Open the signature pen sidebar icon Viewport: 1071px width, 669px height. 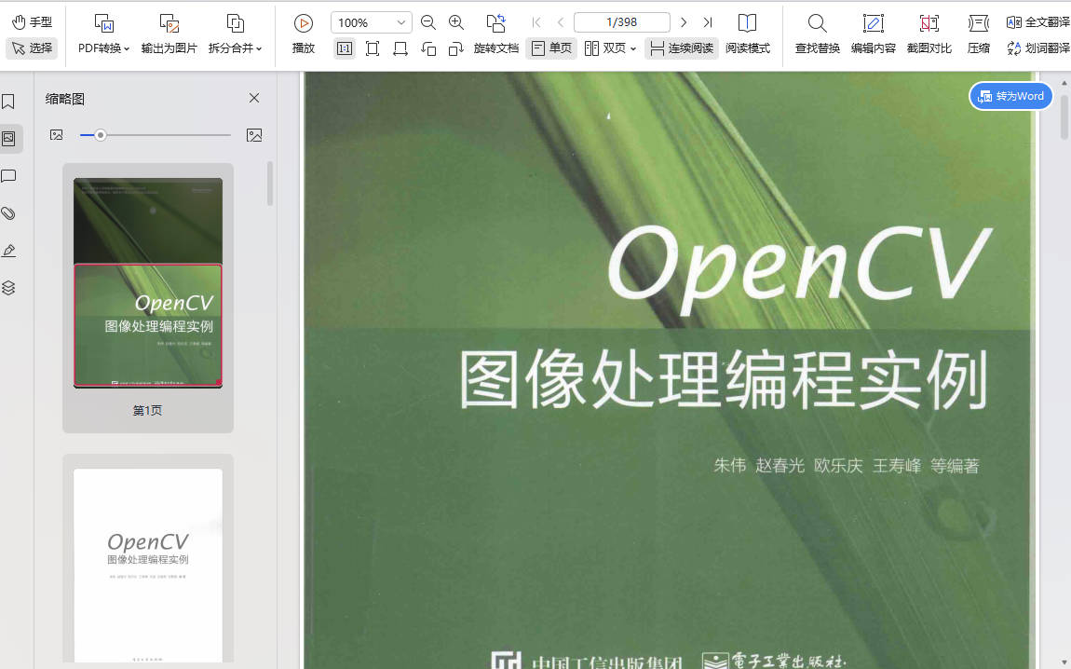click(8, 251)
